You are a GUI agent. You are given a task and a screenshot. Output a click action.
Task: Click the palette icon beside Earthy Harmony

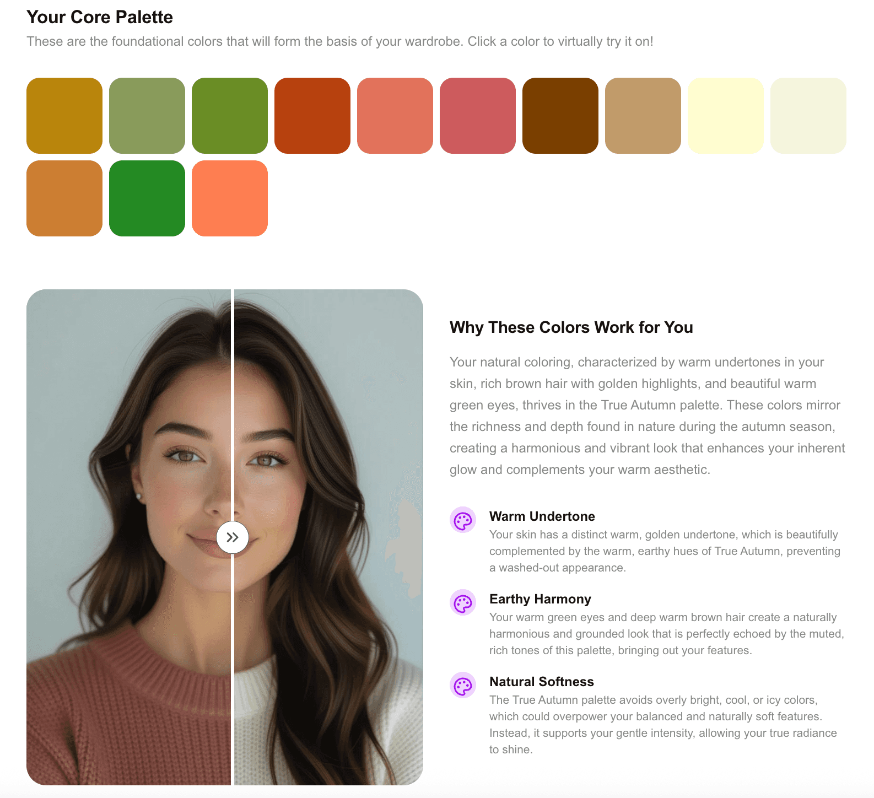(x=463, y=602)
